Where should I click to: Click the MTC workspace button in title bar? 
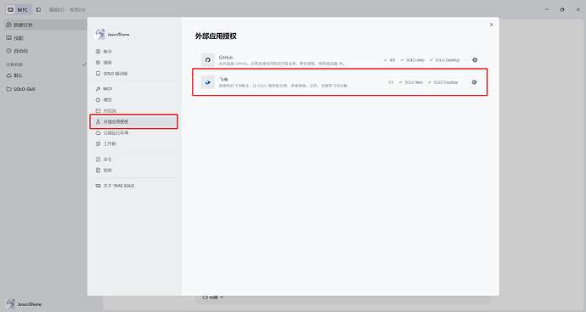[x=18, y=9]
